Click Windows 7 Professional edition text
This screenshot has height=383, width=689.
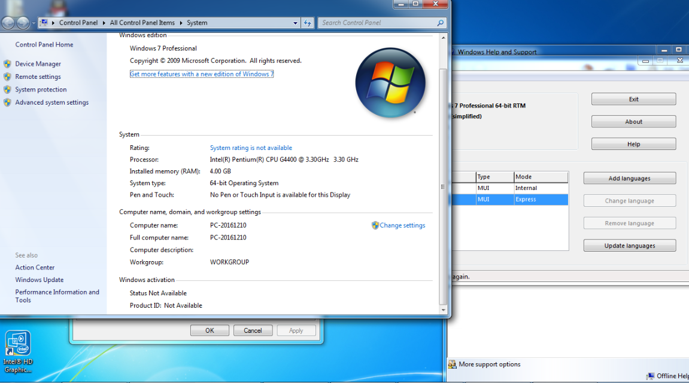(163, 48)
